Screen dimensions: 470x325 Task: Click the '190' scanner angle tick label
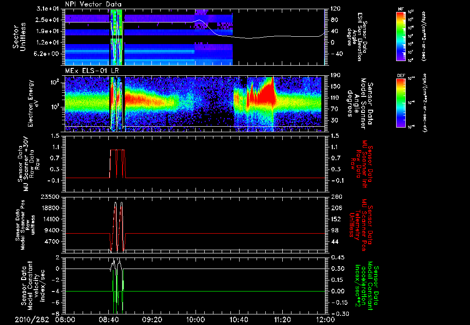336,76
